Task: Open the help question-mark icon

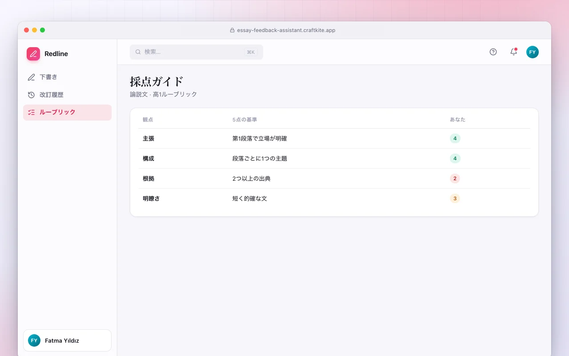Action: tap(493, 52)
